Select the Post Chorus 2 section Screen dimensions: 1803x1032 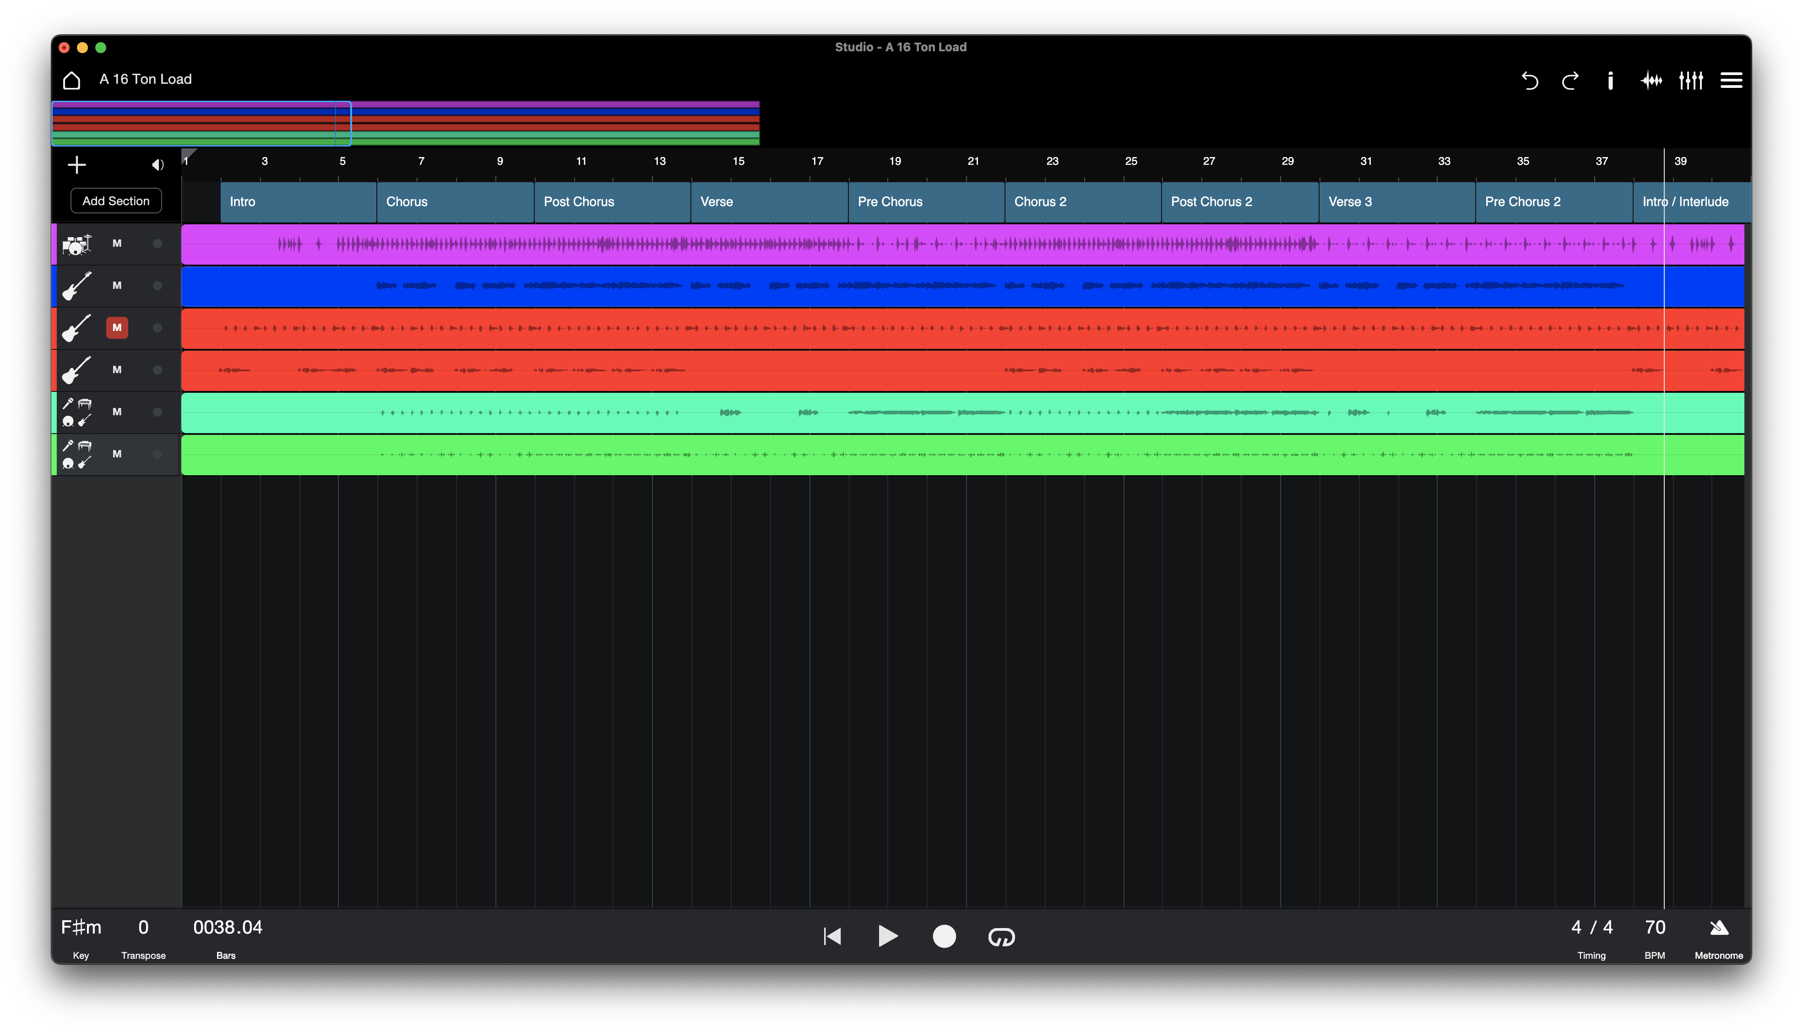(x=1239, y=202)
